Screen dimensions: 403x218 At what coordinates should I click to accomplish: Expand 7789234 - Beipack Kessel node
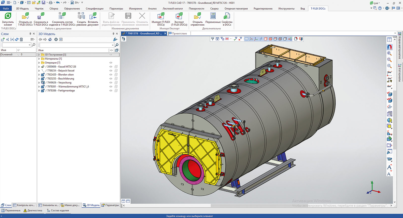tap(39, 71)
